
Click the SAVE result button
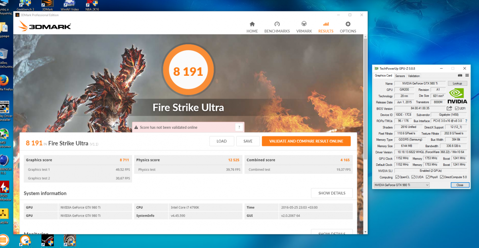(x=247, y=141)
